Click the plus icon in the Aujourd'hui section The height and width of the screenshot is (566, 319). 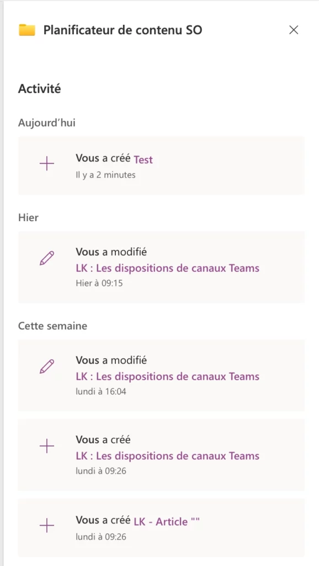pyautogui.click(x=47, y=164)
